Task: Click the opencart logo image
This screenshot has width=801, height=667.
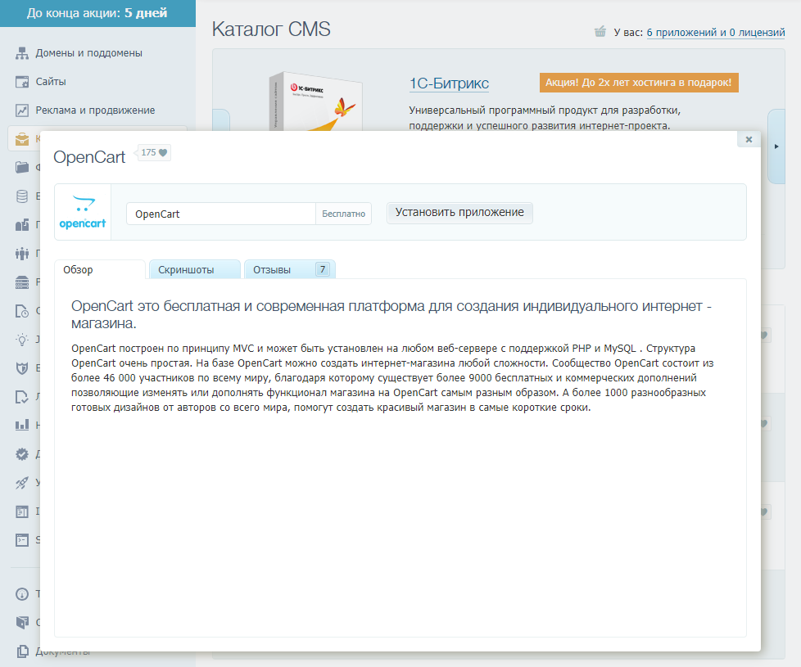Action: [82, 212]
